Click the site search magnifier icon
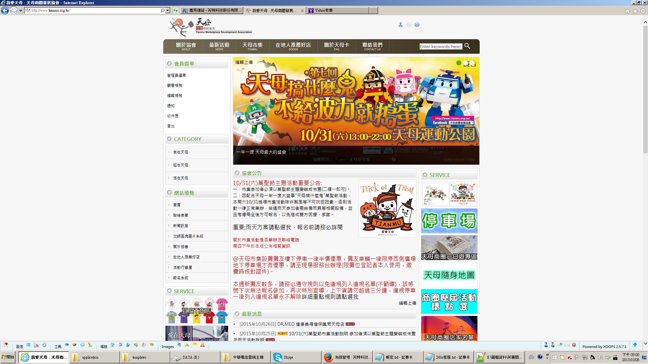Screen dimensions: 648x364 467,46
